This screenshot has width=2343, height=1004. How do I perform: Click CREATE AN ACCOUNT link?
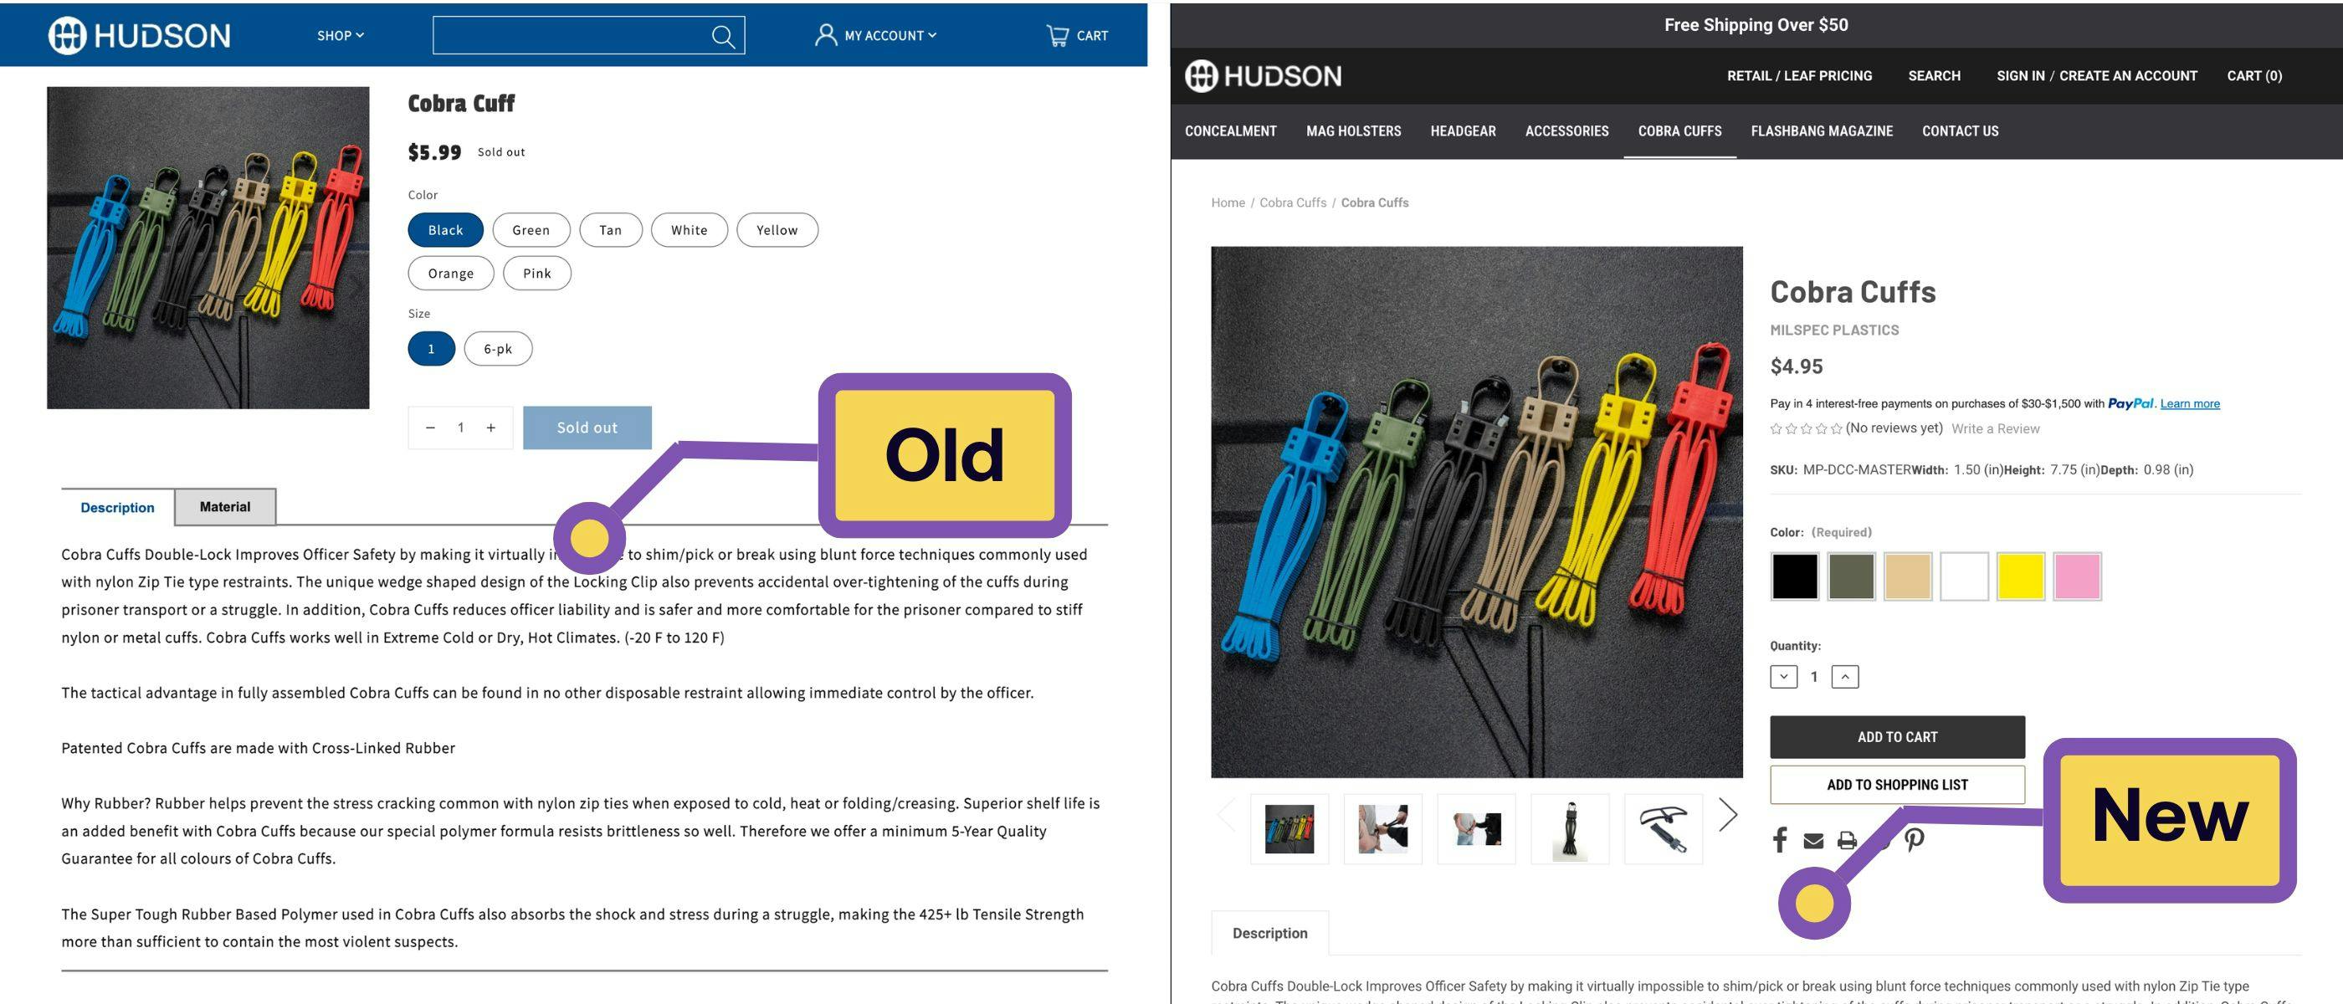[x=2127, y=75]
